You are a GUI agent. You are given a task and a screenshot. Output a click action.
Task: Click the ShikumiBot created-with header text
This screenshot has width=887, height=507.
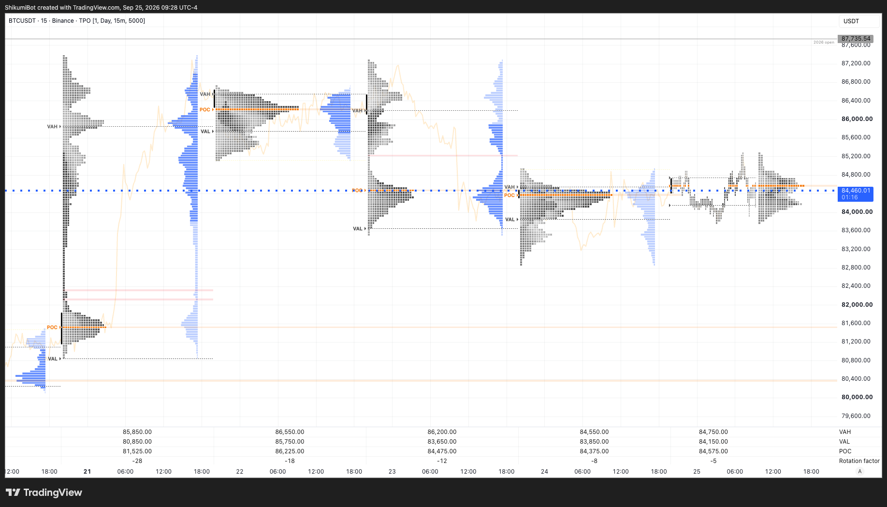coord(101,8)
